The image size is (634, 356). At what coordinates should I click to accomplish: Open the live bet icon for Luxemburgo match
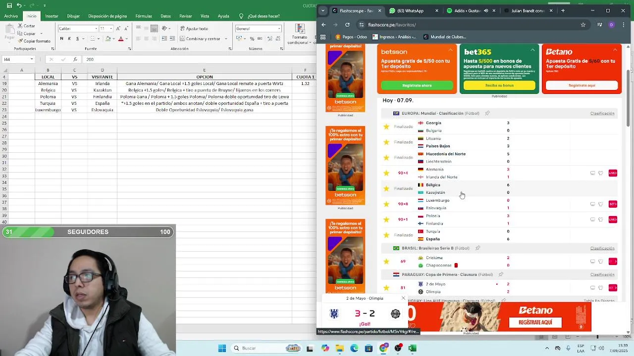coord(613,204)
